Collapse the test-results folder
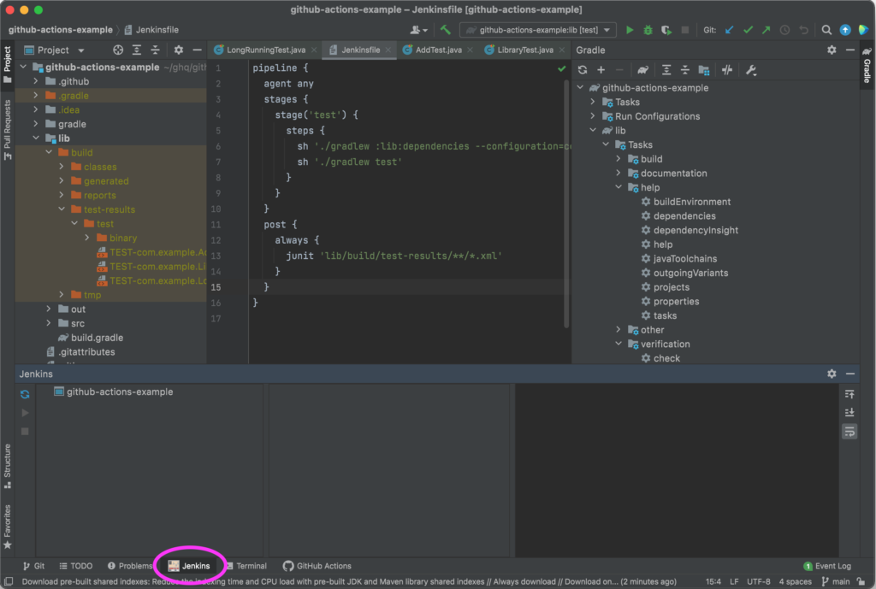Viewport: 876px width, 589px height. tap(62, 209)
